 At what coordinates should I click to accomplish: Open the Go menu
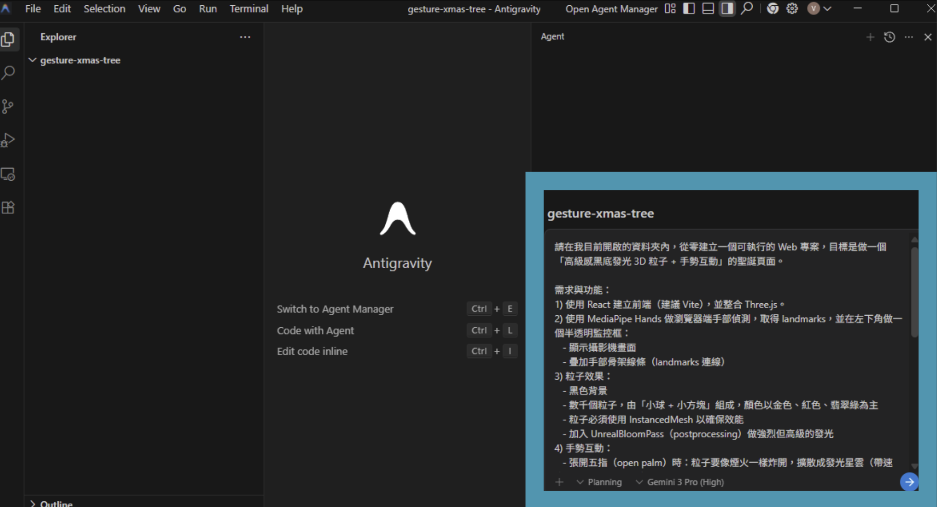point(179,9)
